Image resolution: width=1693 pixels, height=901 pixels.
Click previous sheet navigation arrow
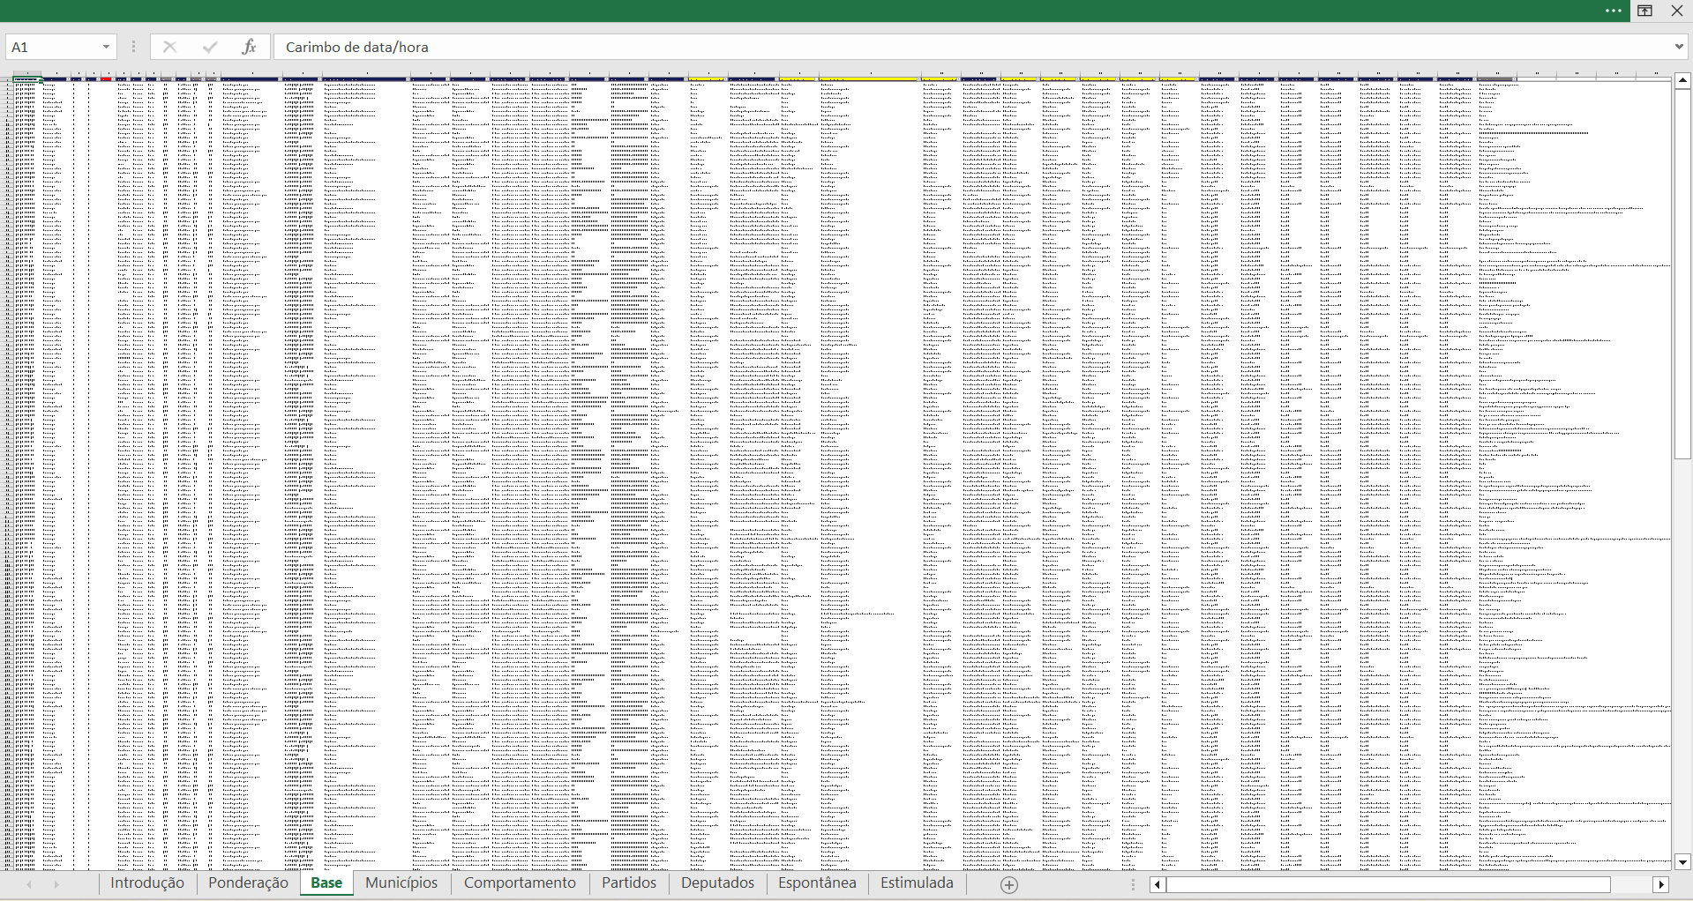(x=29, y=883)
